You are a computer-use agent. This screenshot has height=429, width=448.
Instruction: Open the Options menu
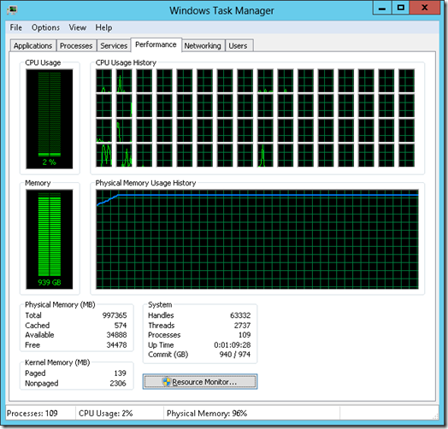click(x=45, y=27)
